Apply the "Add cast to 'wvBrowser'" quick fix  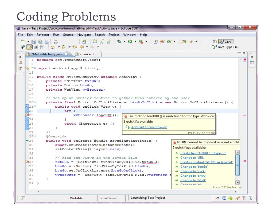(149, 127)
